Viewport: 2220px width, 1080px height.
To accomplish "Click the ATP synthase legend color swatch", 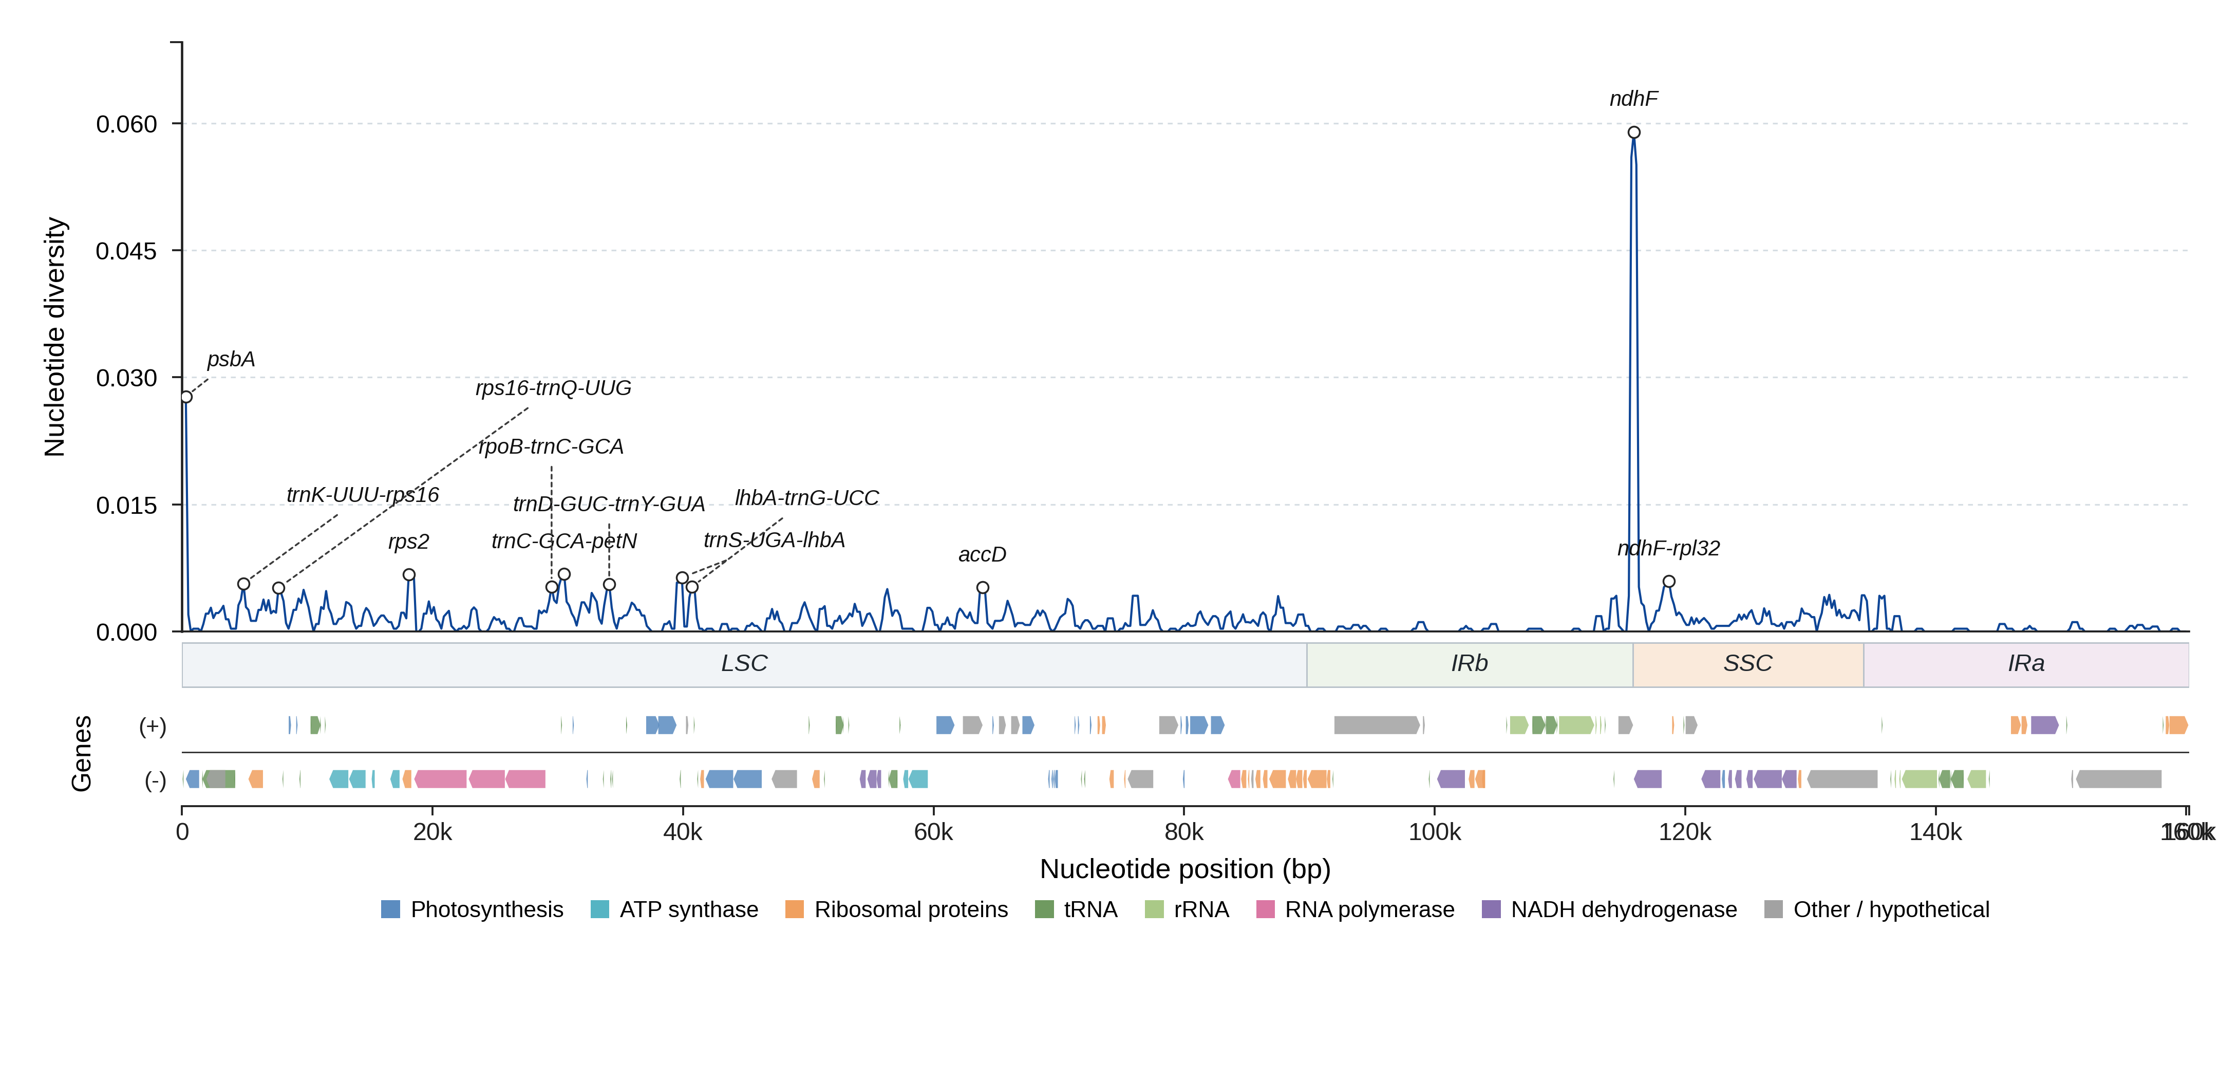I will pos(600,909).
